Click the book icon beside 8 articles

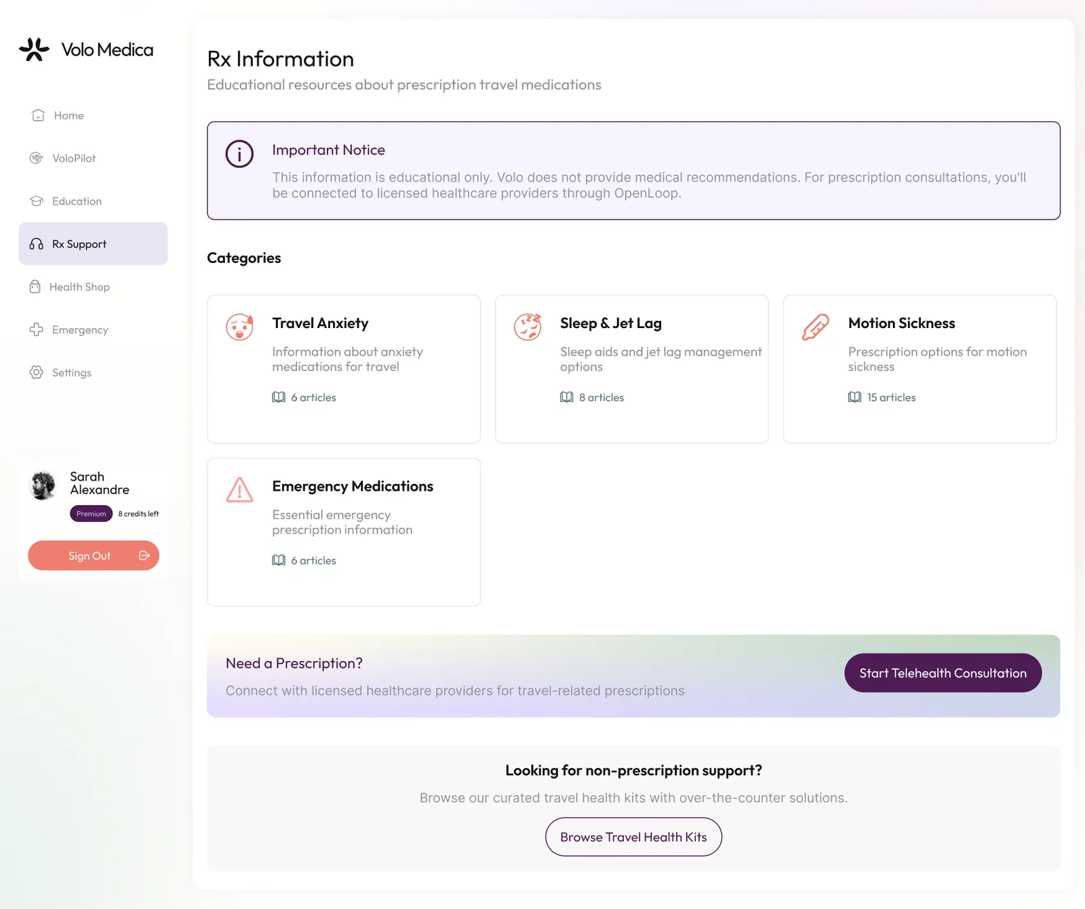click(567, 397)
